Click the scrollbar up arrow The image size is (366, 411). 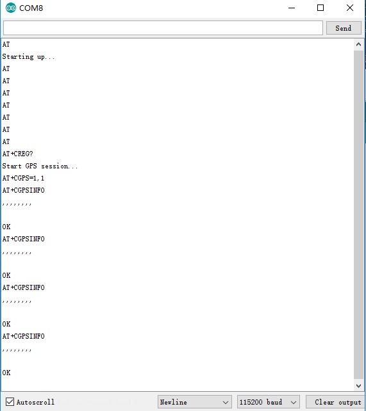(x=358, y=45)
